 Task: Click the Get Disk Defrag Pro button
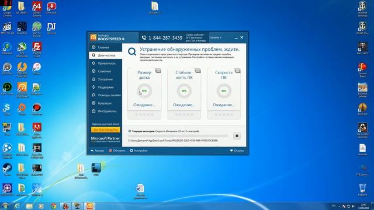pyautogui.click(x=105, y=129)
